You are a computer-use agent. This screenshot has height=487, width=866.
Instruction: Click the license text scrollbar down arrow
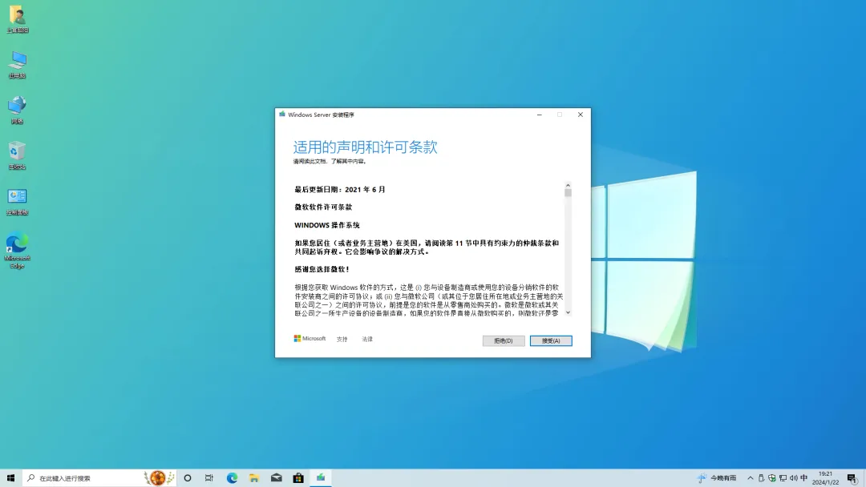click(568, 313)
